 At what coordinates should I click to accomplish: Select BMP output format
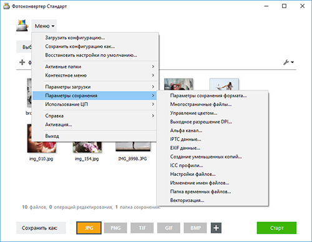(195, 228)
